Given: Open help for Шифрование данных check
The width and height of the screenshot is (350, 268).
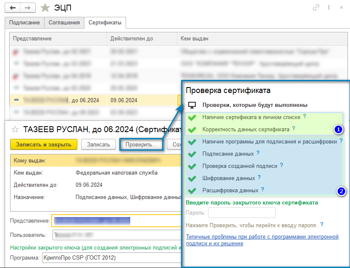Looking at the screenshot, I should [259, 178].
